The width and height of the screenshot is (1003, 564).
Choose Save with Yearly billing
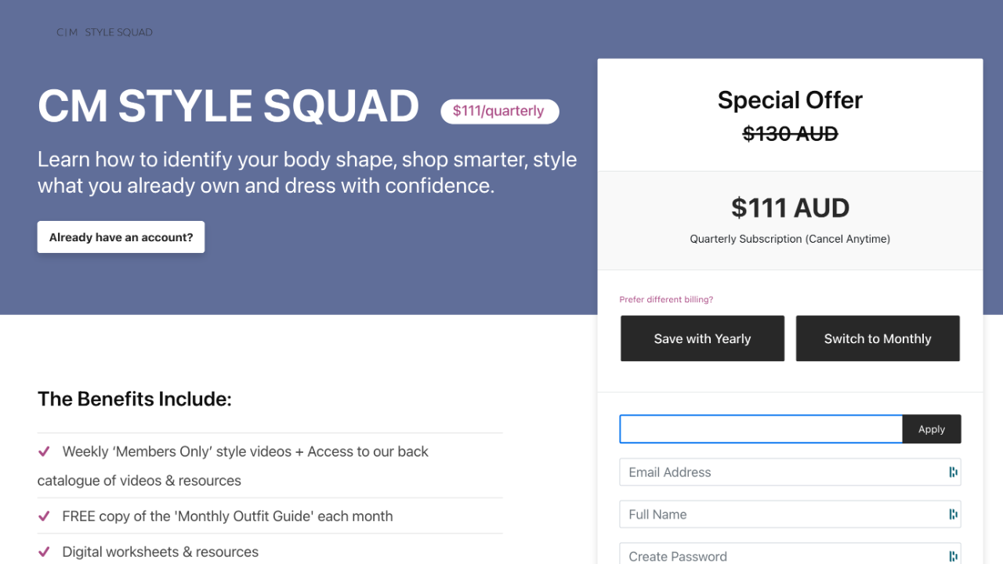tap(702, 338)
